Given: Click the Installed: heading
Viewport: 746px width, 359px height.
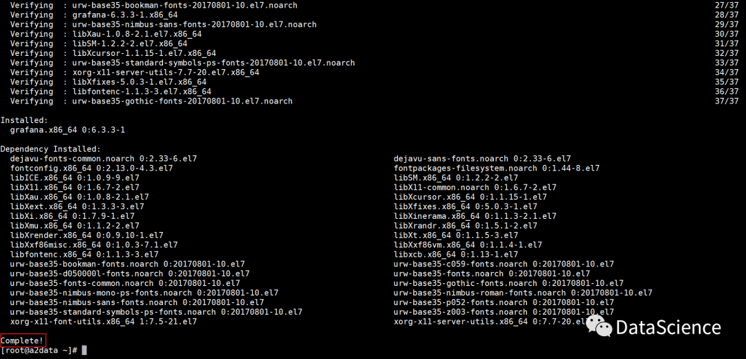Looking at the screenshot, I should [x=24, y=120].
